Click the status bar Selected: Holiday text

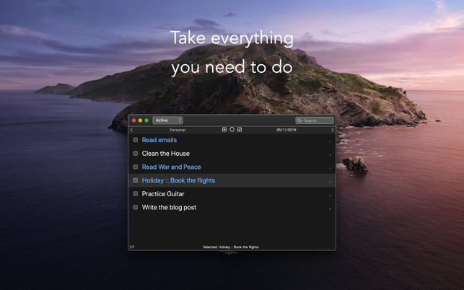(x=231, y=247)
